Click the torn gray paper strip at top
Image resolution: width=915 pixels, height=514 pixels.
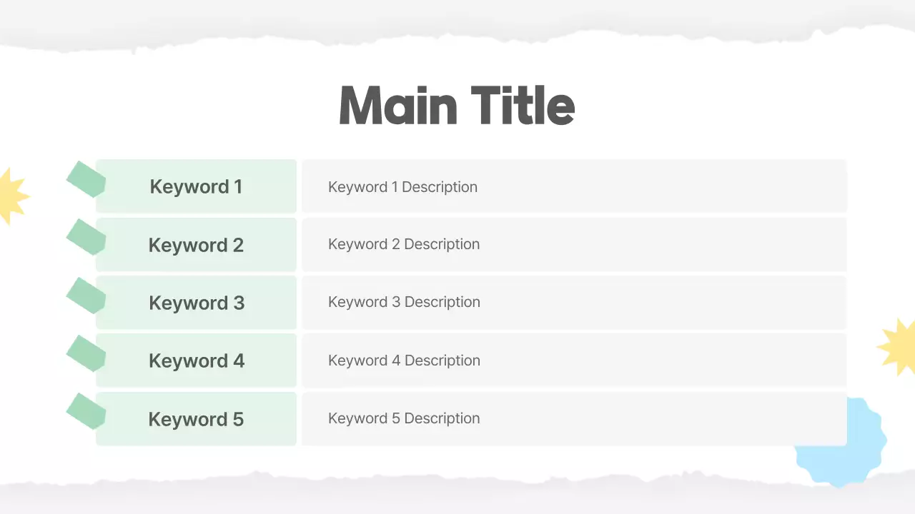click(x=457, y=20)
